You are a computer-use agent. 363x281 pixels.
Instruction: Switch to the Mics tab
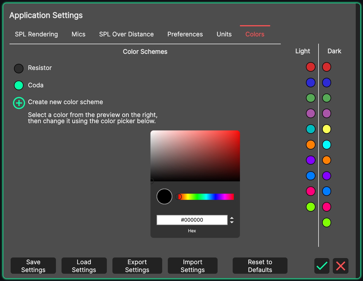[79, 34]
